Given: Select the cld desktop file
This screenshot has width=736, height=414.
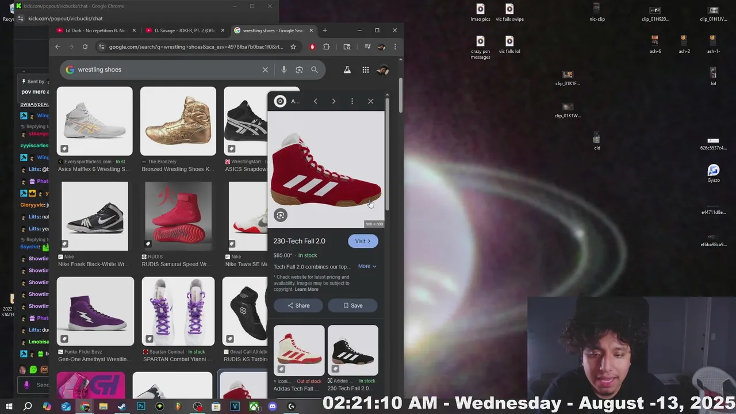Looking at the screenshot, I should (597, 141).
